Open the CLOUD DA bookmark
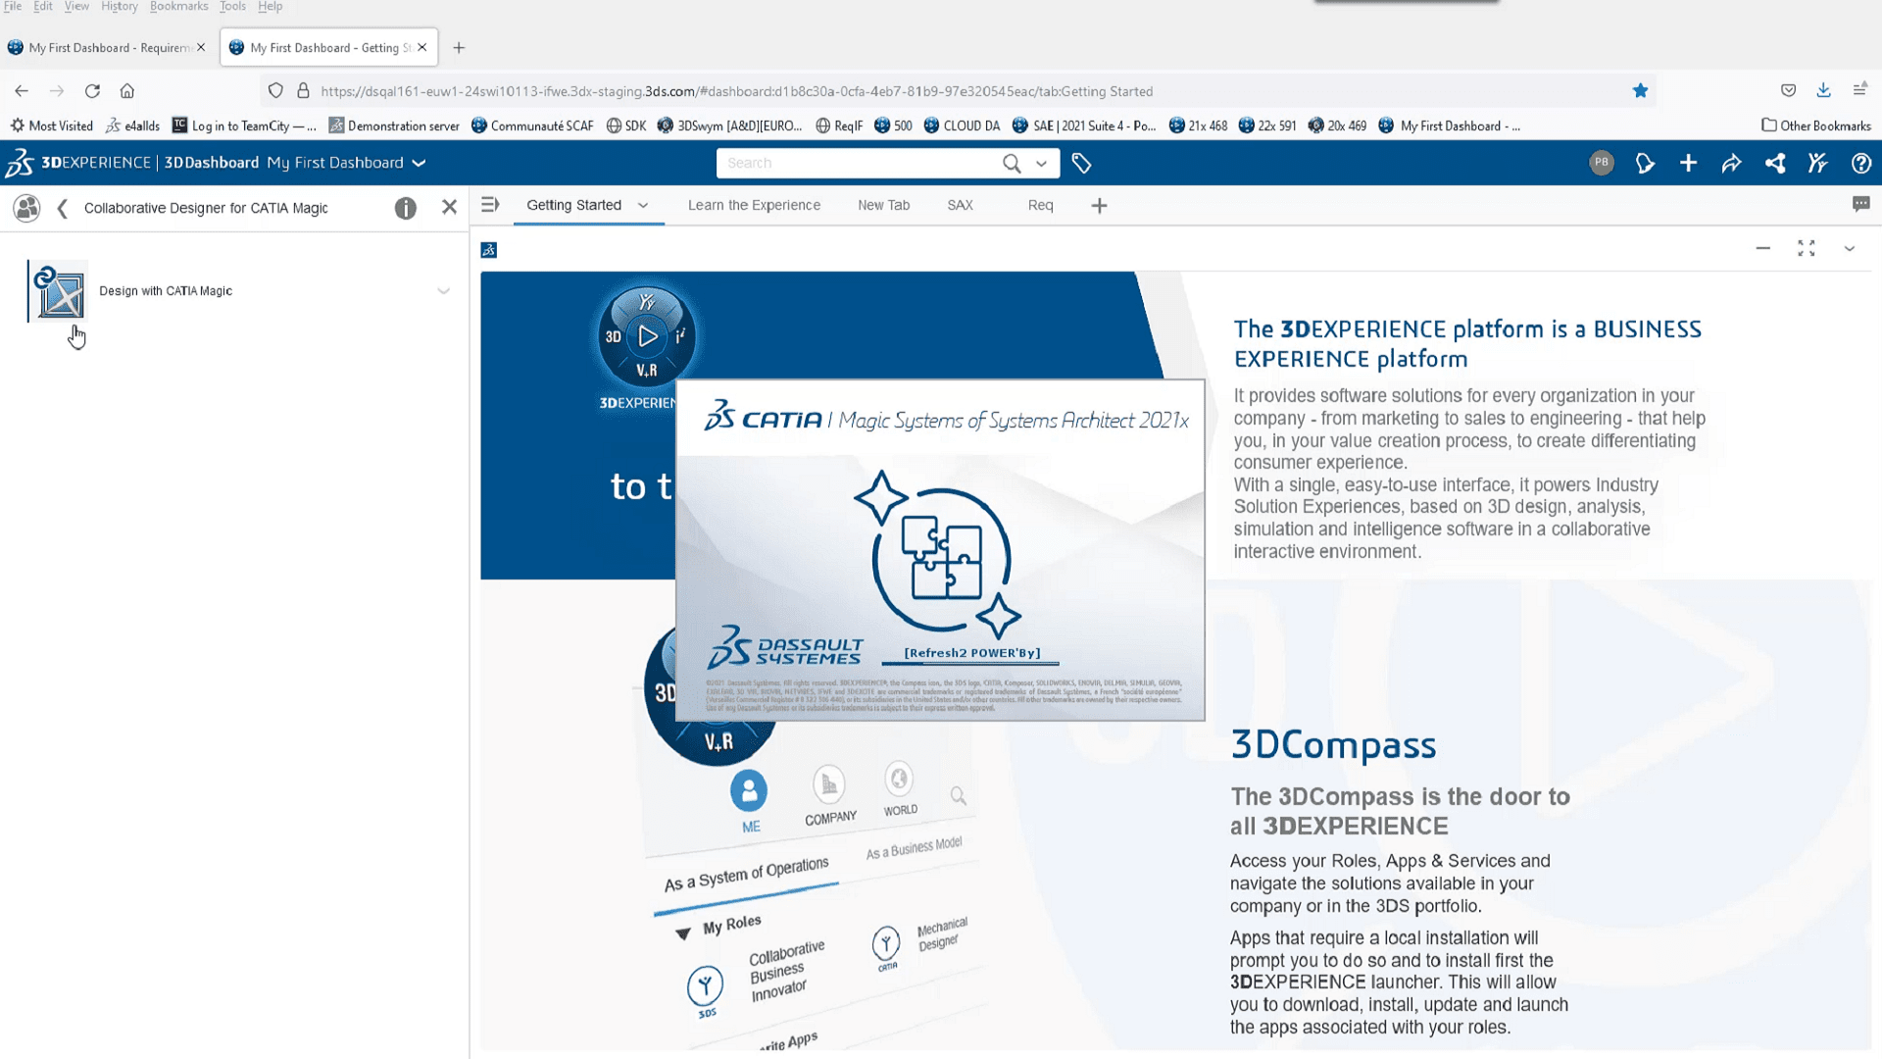This screenshot has height=1059, width=1882. [x=962, y=126]
